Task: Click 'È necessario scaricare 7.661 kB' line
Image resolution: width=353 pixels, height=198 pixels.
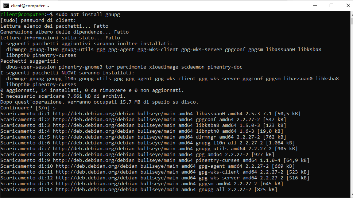Action: (x=63, y=96)
